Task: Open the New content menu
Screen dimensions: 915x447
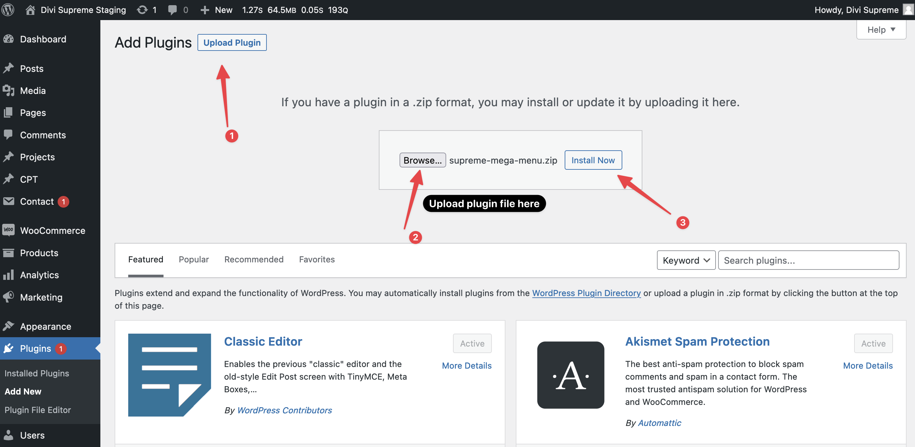Action: click(217, 10)
